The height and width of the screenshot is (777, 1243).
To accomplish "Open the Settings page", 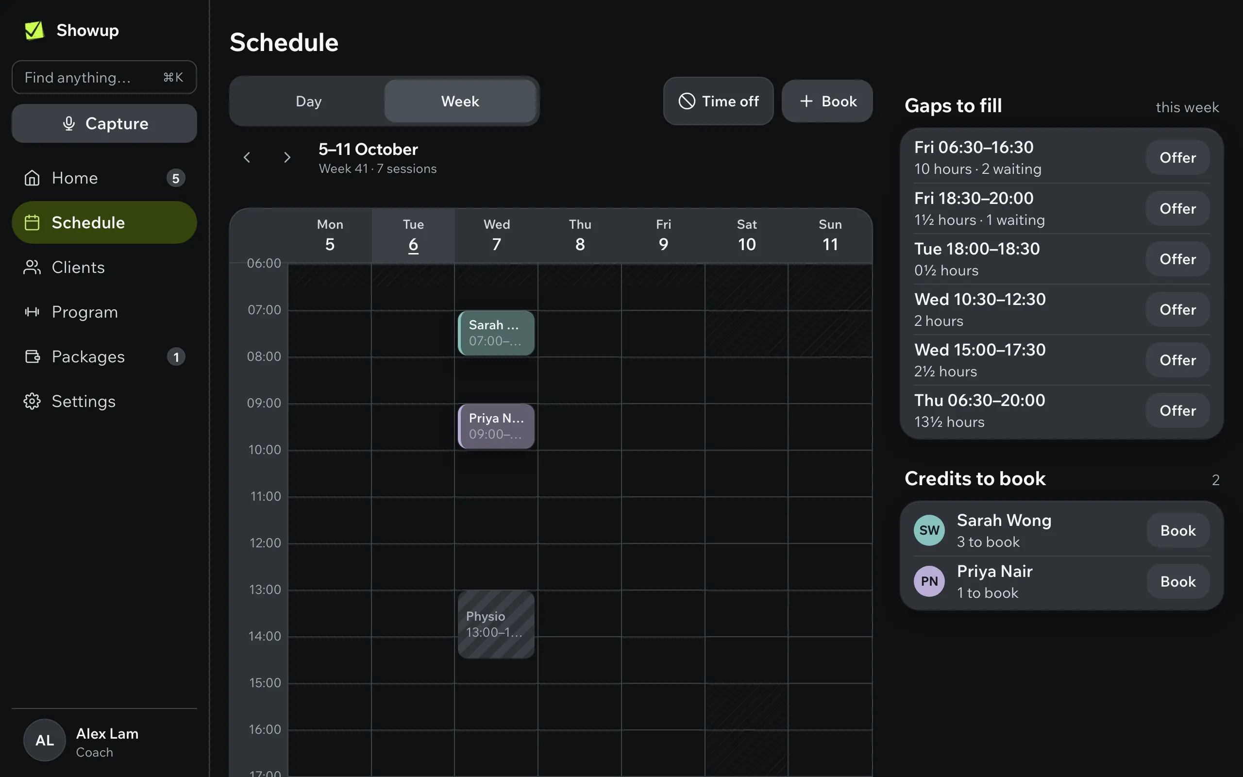I will coord(104,401).
